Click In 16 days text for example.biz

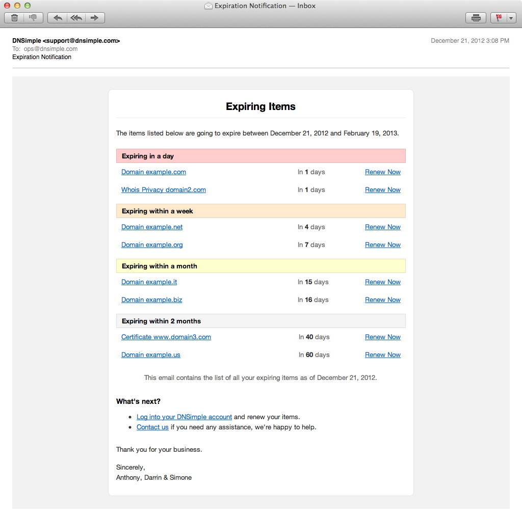313,300
